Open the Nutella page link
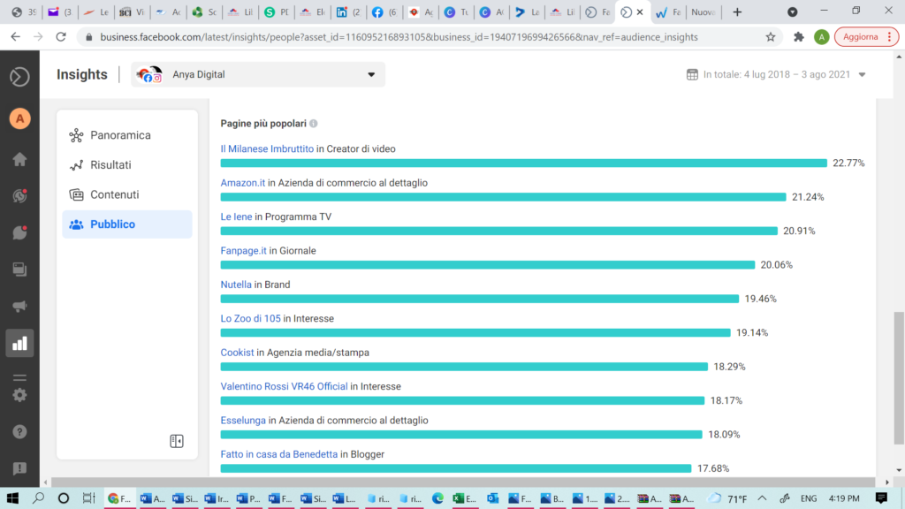Viewport: 905px width, 509px height. click(x=236, y=285)
